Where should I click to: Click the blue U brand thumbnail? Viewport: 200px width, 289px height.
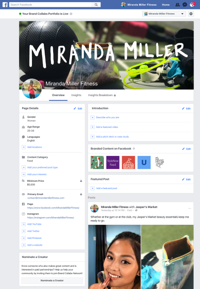(x=144, y=162)
